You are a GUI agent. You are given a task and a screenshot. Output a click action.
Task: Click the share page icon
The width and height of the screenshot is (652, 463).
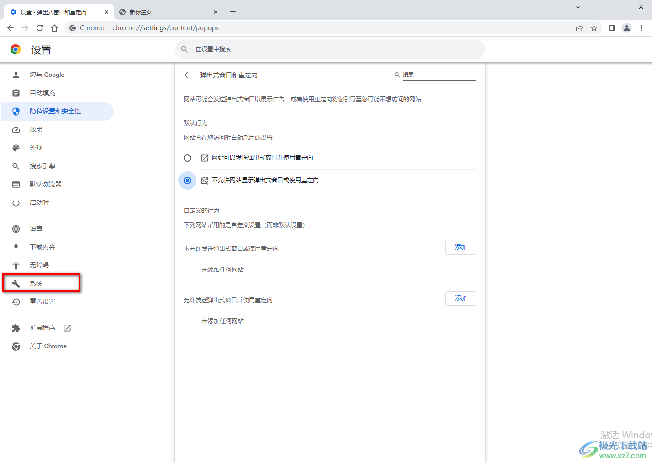coord(579,28)
